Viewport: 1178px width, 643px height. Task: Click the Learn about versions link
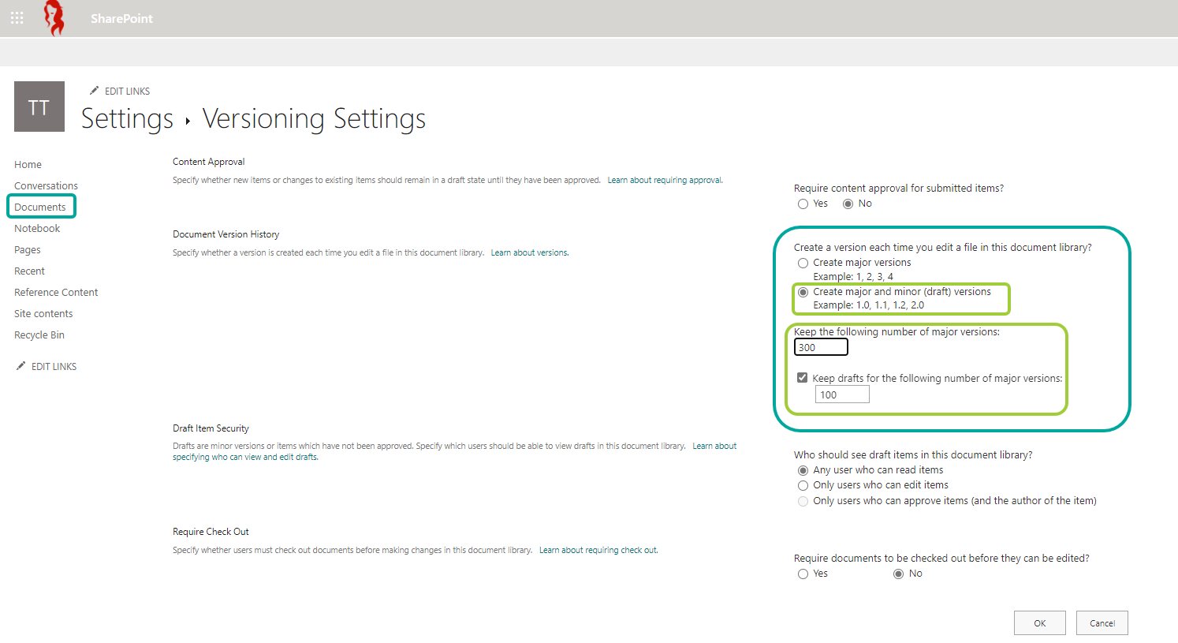tap(529, 252)
